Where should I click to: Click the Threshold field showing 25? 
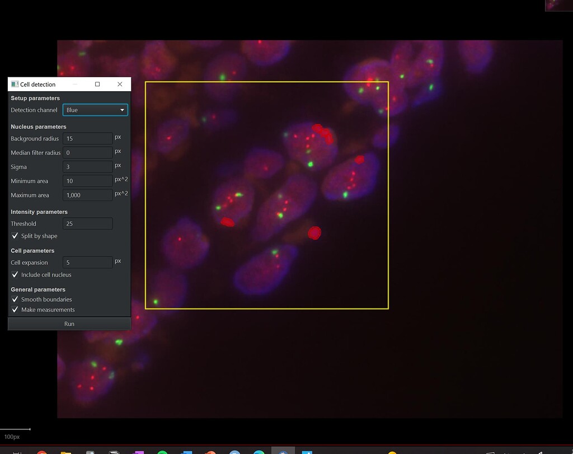(87, 223)
